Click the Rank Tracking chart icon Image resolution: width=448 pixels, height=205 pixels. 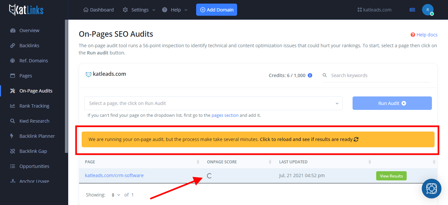coord(13,106)
